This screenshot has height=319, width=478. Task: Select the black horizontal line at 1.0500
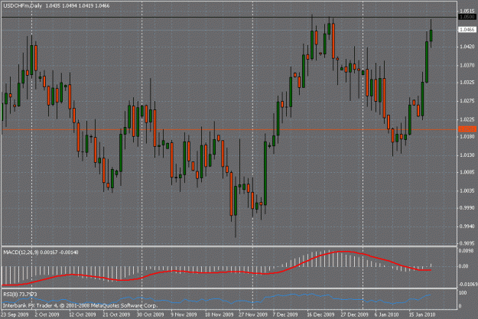pyautogui.click(x=229, y=18)
